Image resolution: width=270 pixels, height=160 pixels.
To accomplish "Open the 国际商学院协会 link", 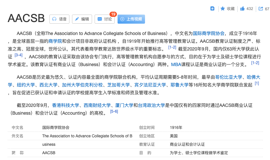I will tap(209, 33).
